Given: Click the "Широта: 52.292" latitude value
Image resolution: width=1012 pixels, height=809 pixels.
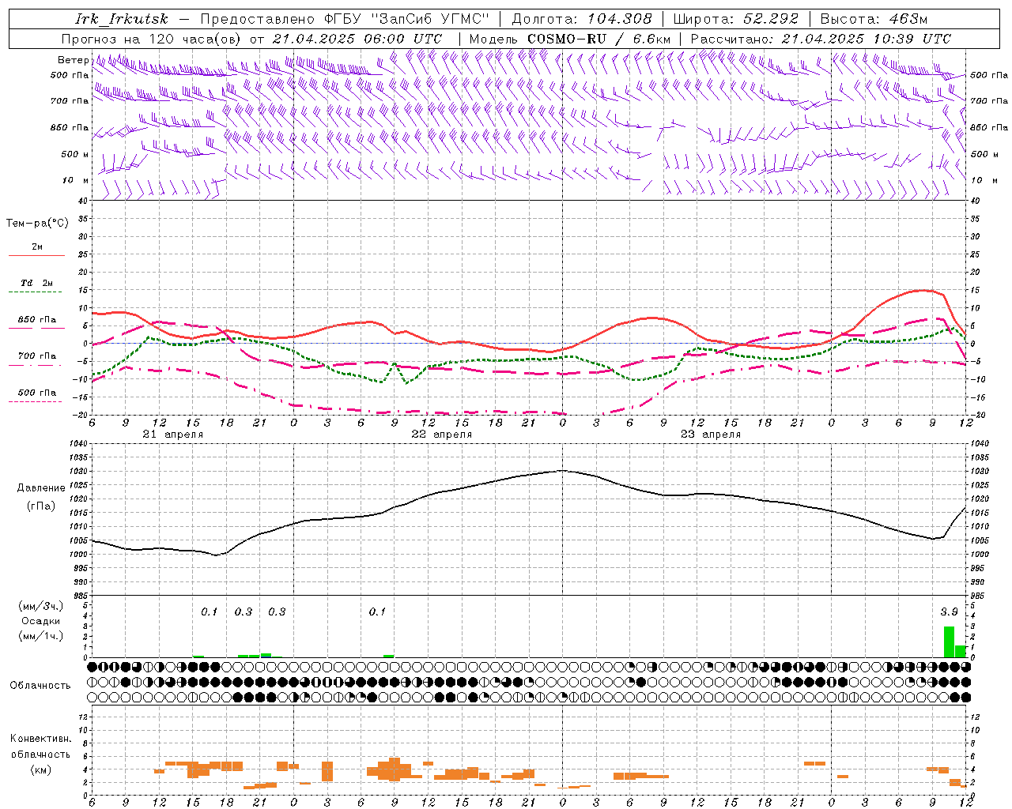Looking at the screenshot, I should coord(736,19).
